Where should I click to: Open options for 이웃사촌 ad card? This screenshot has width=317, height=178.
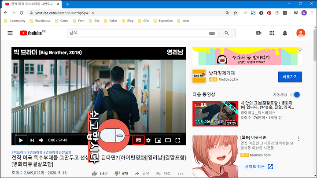pos(299,139)
